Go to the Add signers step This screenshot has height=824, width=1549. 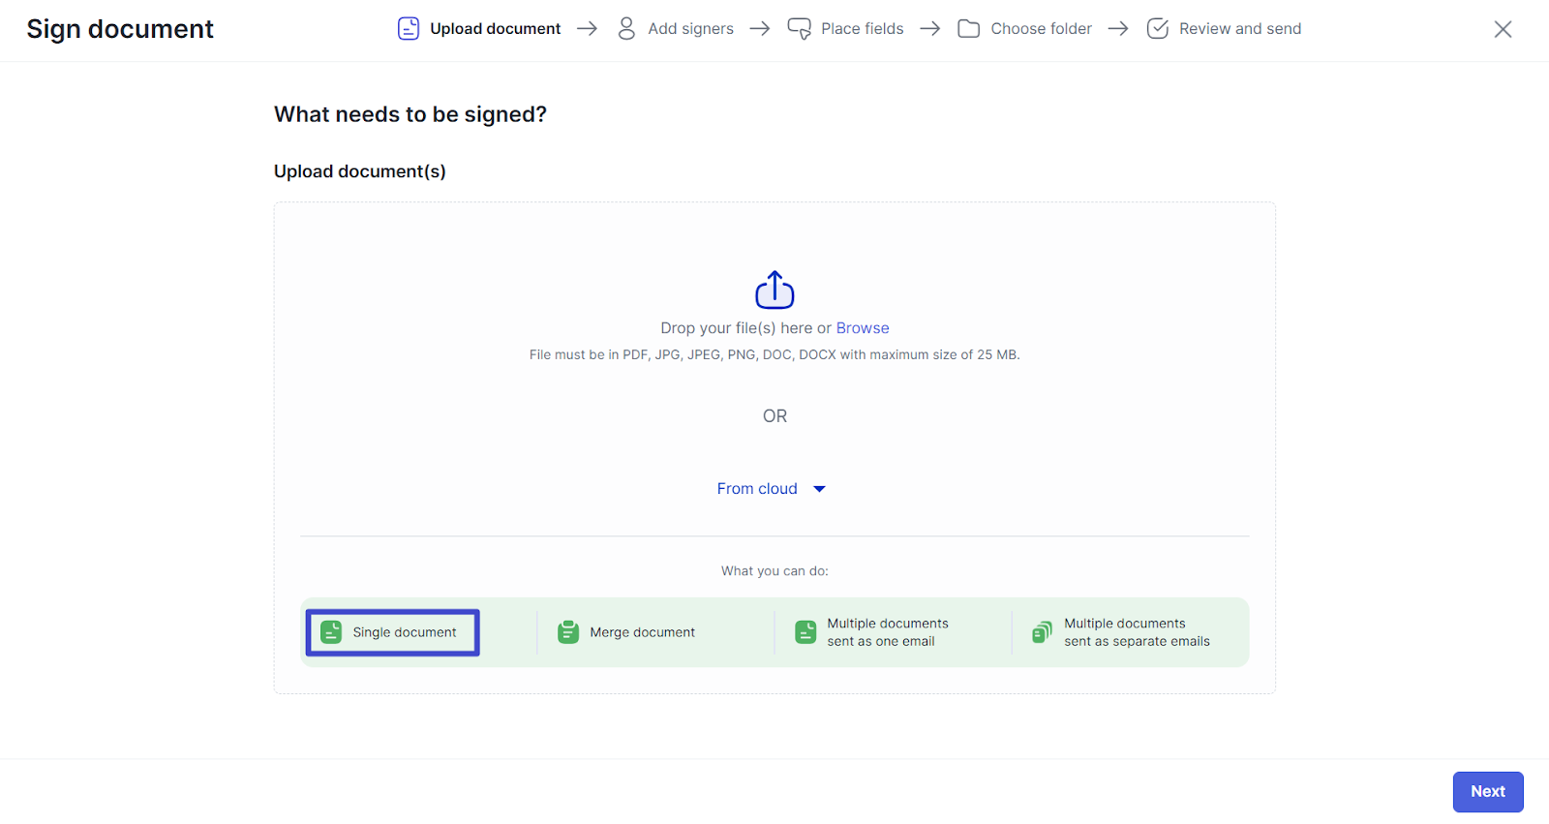pos(690,29)
